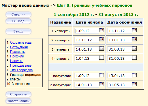
Task: Click the 1 полугодие row label
Action: click(x=60, y=76)
